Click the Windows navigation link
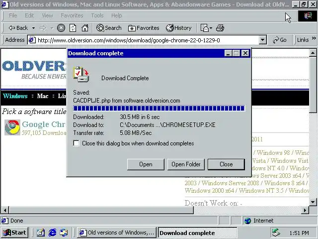The image size is (318, 239). tap(15, 96)
